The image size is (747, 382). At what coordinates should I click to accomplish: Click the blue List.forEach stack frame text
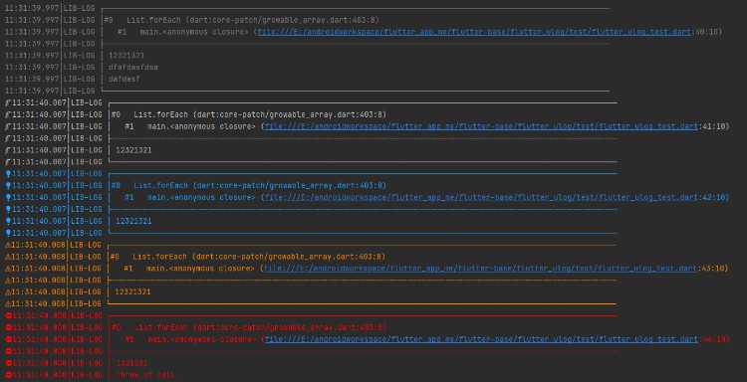coord(260,186)
